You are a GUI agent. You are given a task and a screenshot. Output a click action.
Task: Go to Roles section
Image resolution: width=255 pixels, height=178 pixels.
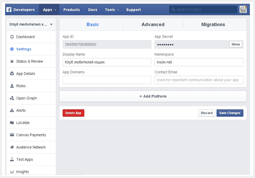click(x=31, y=86)
